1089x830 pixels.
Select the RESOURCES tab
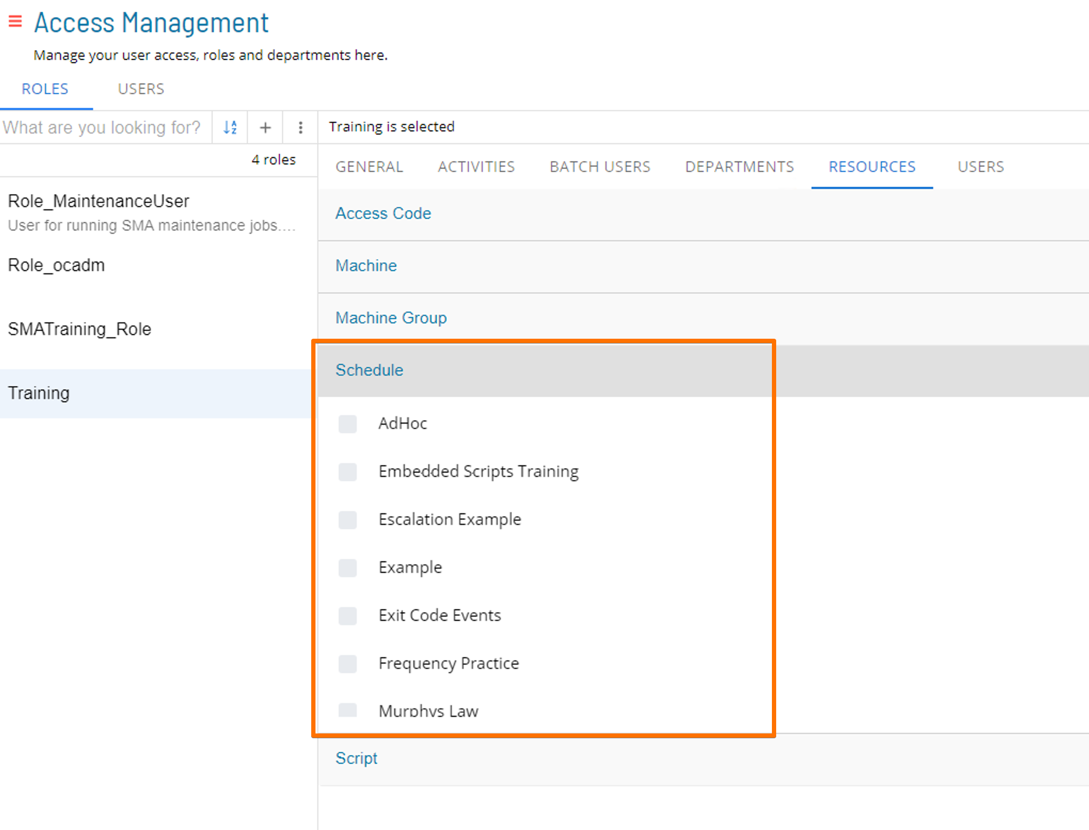coord(872,167)
